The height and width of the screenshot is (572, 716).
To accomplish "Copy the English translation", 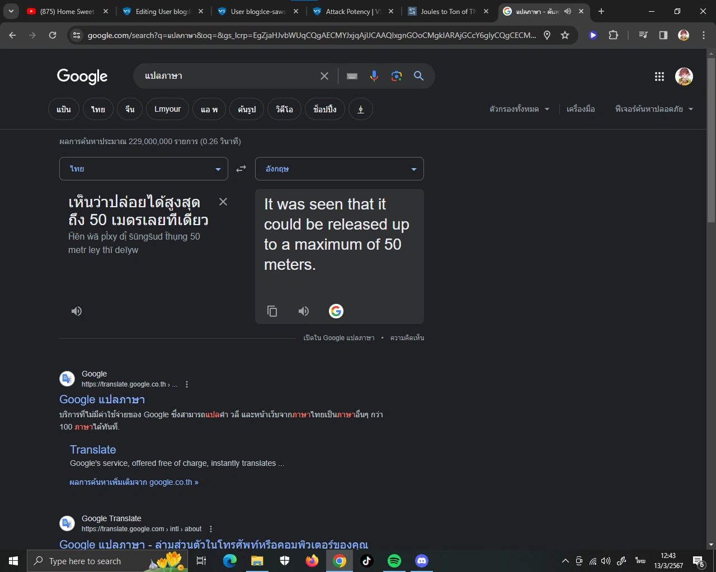I will click(x=272, y=311).
